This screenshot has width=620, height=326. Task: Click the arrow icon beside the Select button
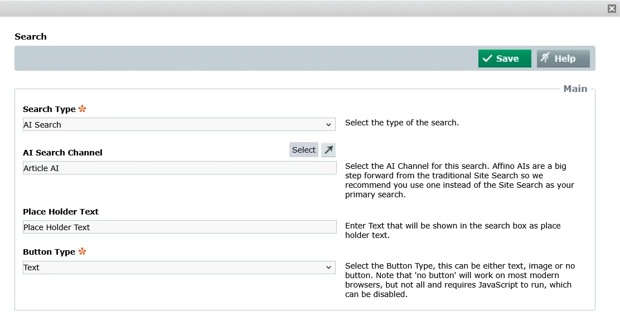click(x=328, y=150)
